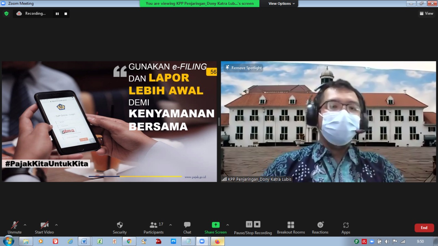Start Video camera
This screenshot has height=246, width=438.
[x=44, y=228]
